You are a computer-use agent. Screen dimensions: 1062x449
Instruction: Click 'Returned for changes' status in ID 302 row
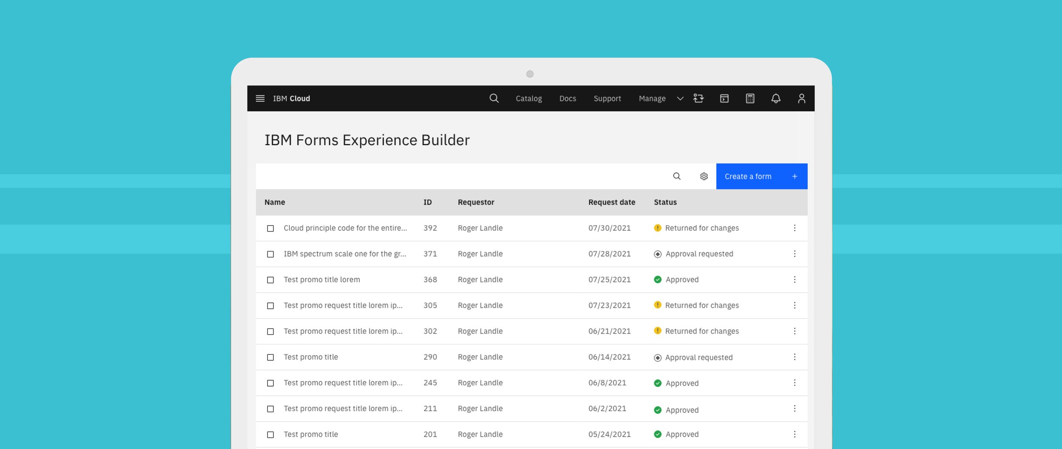pyautogui.click(x=702, y=331)
